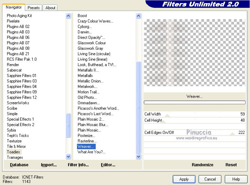Open the Presets tab
Screen dimensions: 250x185
[34, 7]
